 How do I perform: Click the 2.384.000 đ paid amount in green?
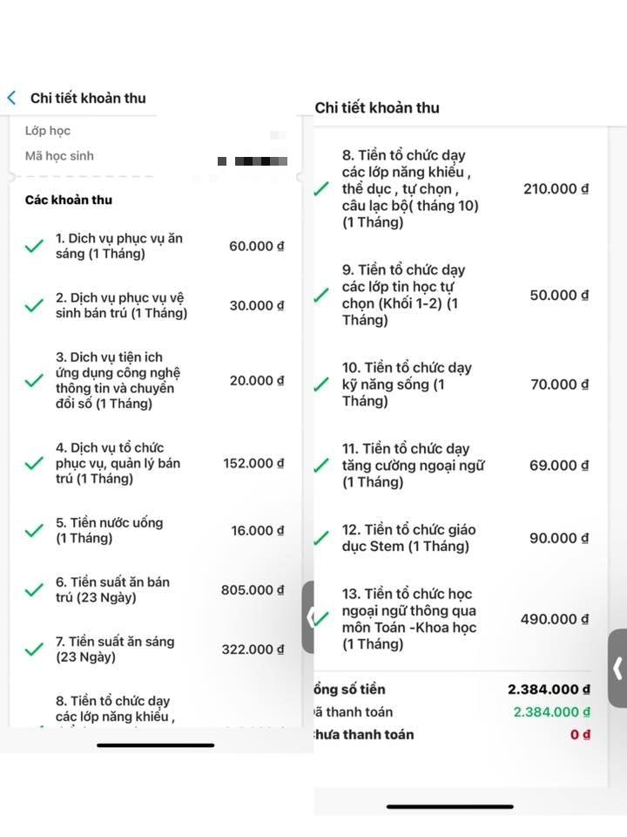click(x=551, y=711)
